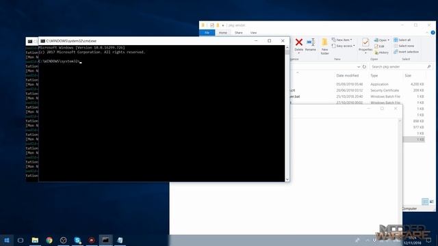
Task: Click the cmd.exe window title icon
Action: click(x=42, y=41)
